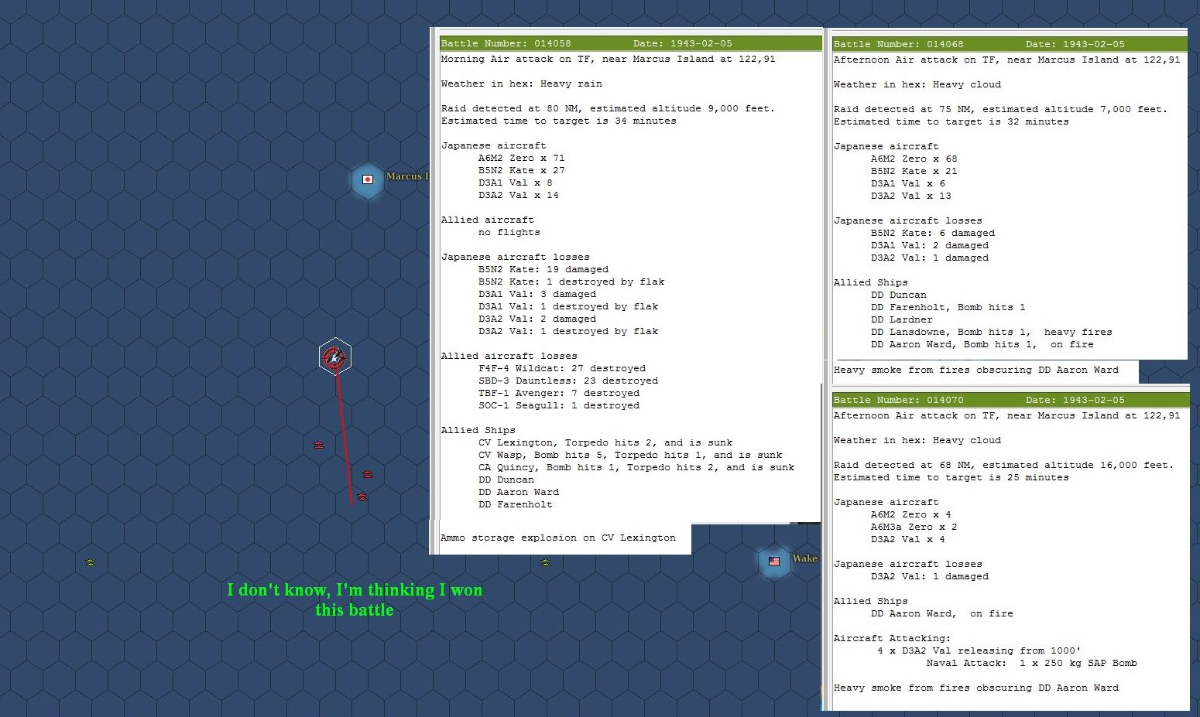Click 'F4F-4 Wildcat: 27 destroyed'

coord(561,368)
